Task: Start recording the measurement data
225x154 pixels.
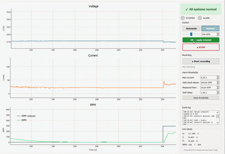Action: tap(201, 61)
